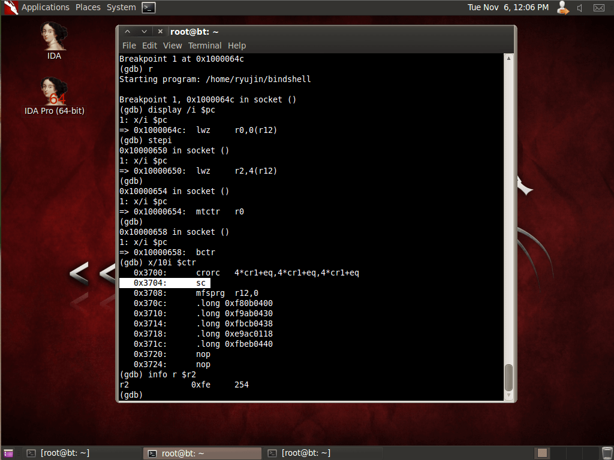Click the Trash icon in bottom panel
The image size is (614, 460).
pyautogui.click(x=607, y=453)
